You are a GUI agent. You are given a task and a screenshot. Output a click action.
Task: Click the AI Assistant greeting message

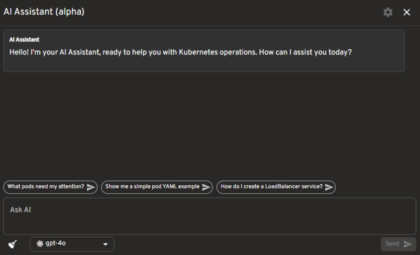point(181,52)
